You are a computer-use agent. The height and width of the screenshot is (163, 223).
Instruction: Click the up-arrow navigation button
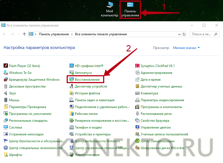[24, 34]
